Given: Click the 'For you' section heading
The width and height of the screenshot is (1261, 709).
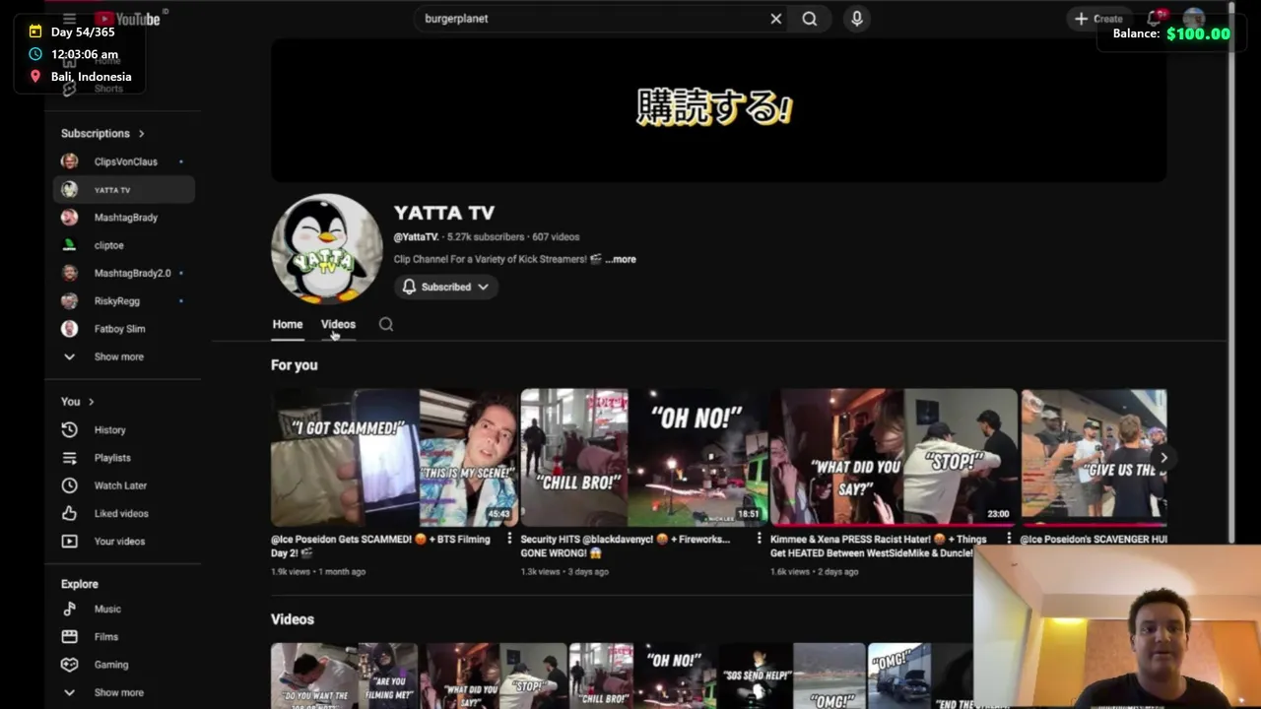Looking at the screenshot, I should [x=295, y=365].
